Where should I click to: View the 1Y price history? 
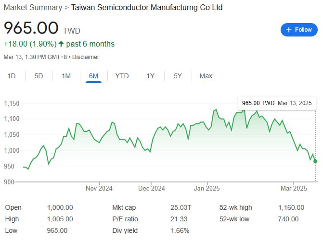(151, 76)
